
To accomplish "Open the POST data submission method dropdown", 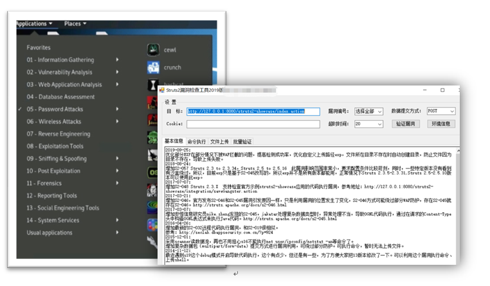I will 441,111.
